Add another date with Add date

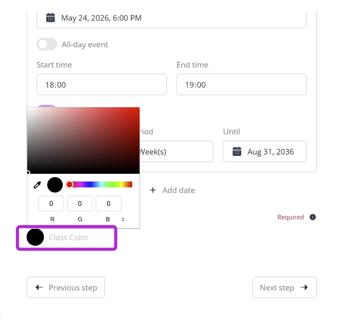[172, 190]
